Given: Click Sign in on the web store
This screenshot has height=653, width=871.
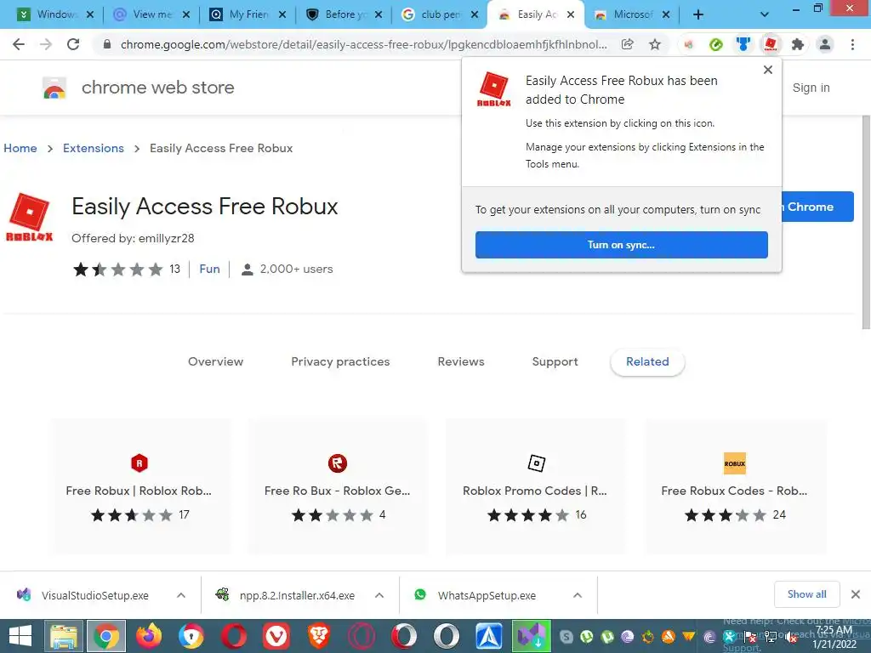Looking at the screenshot, I should [x=811, y=88].
